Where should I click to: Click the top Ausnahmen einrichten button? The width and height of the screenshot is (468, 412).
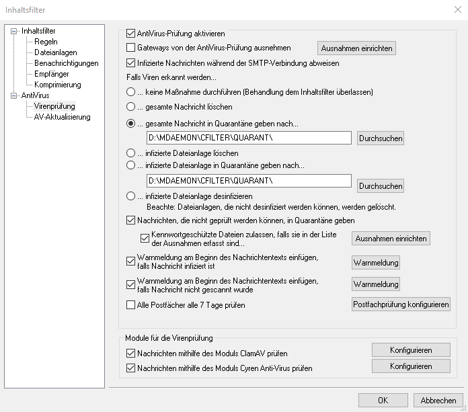click(x=356, y=48)
